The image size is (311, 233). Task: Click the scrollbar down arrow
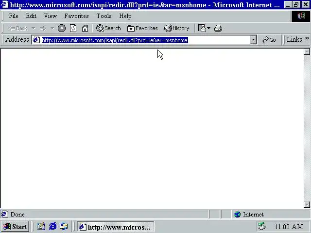[x=307, y=204]
